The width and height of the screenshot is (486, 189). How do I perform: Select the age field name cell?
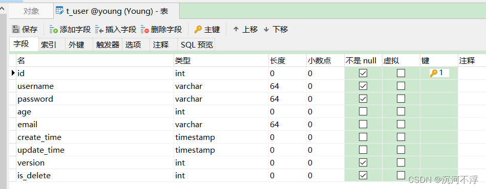click(95, 111)
